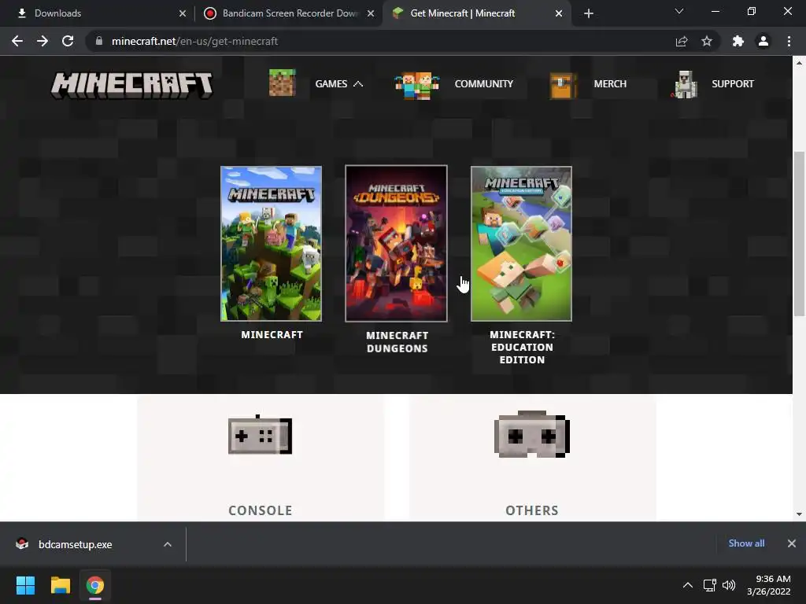Viewport: 806px width, 604px height.
Task: Open the Merch menu
Action: pos(610,83)
